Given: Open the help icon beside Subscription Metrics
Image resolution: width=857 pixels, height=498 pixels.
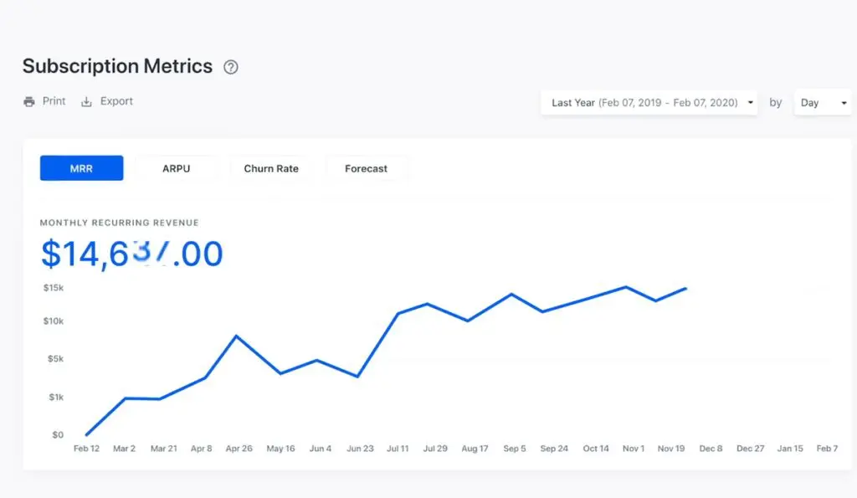Looking at the screenshot, I should (230, 66).
